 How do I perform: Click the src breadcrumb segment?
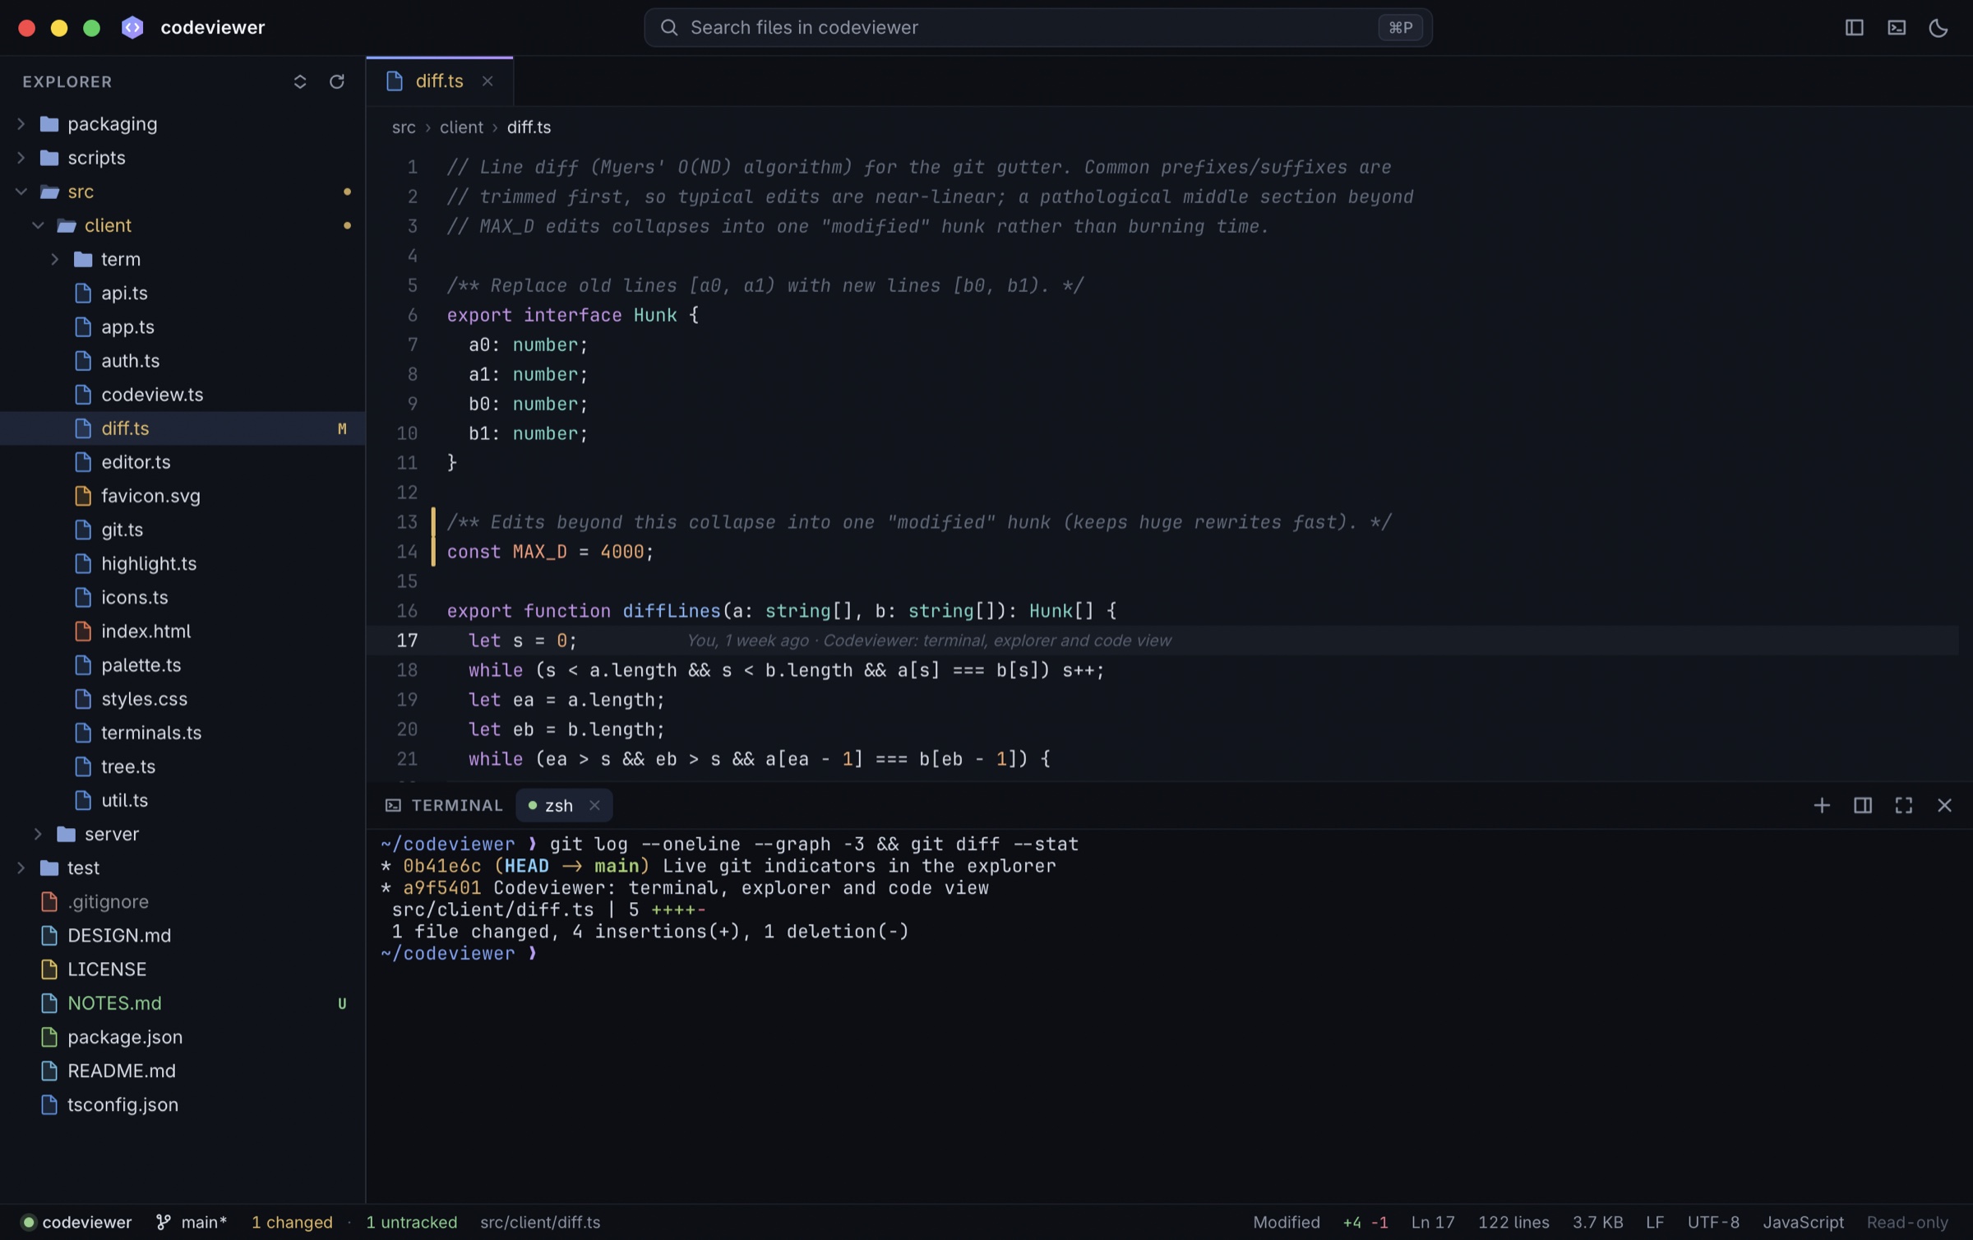pos(404,127)
